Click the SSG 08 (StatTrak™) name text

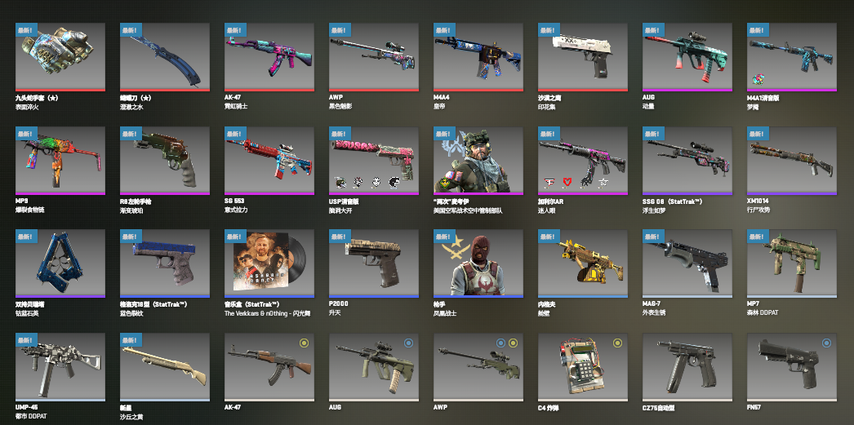[x=673, y=201]
